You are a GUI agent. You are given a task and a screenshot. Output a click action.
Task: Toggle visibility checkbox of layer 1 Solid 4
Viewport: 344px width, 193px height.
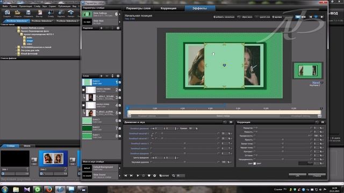click(120, 82)
